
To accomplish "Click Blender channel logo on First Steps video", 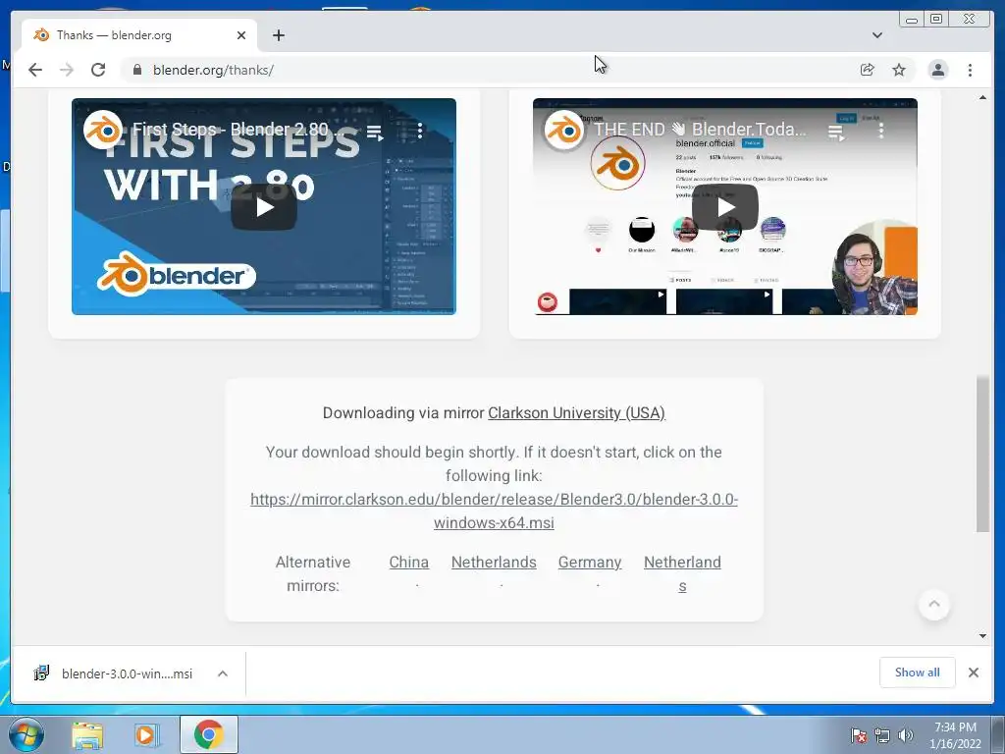I will (103, 131).
